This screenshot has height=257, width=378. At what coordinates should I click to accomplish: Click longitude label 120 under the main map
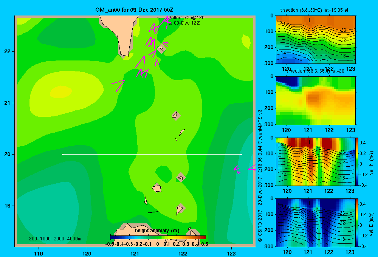tap(87, 253)
